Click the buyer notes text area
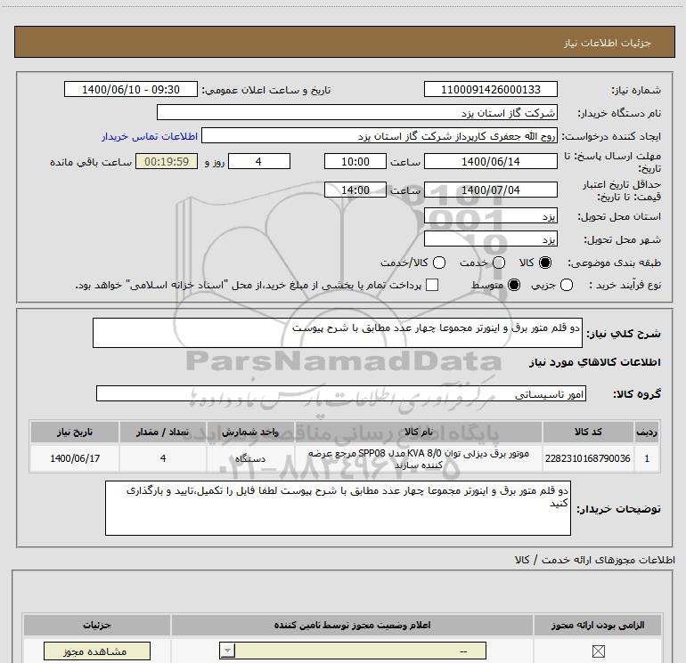The width and height of the screenshot is (686, 663). pos(338,508)
